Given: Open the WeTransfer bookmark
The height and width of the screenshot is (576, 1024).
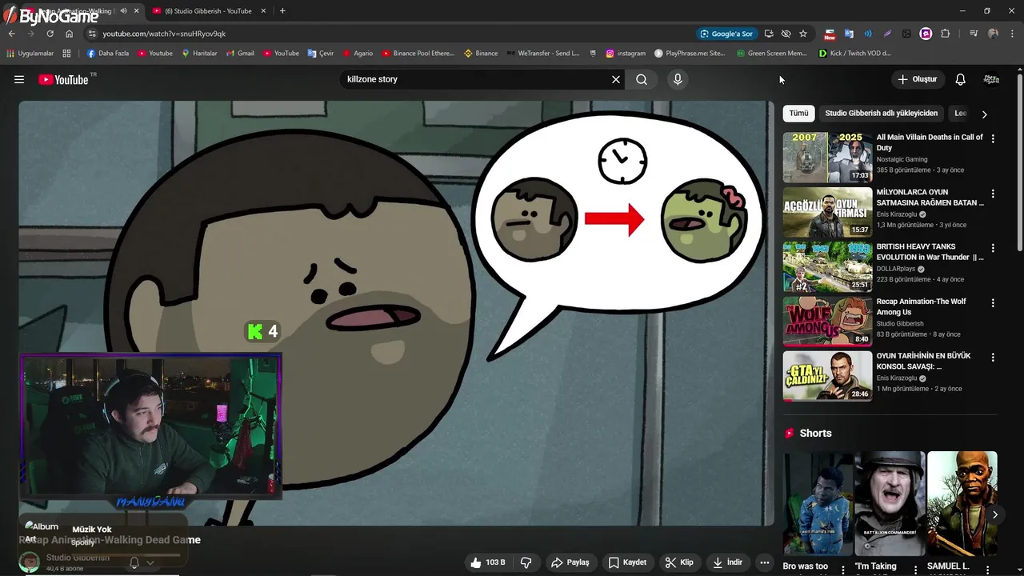Looking at the screenshot, I should coord(542,54).
